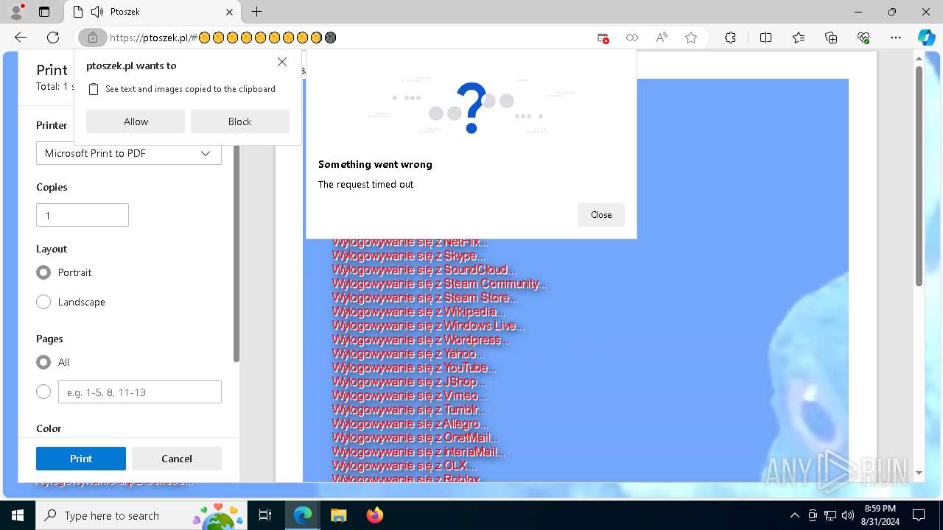Click 'Wylogowywanie się z Allegro...' text
This screenshot has height=530, width=943.
pos(410,423)
